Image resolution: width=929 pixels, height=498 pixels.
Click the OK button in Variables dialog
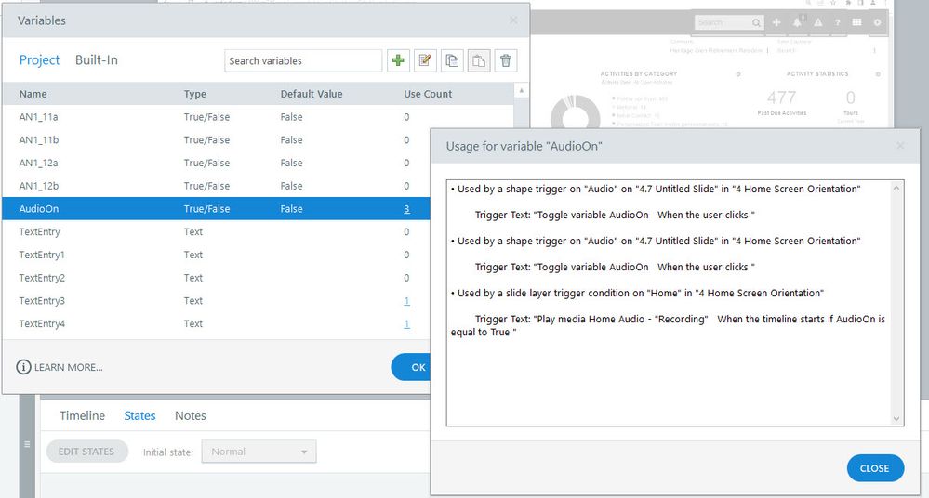coord(412,367)
